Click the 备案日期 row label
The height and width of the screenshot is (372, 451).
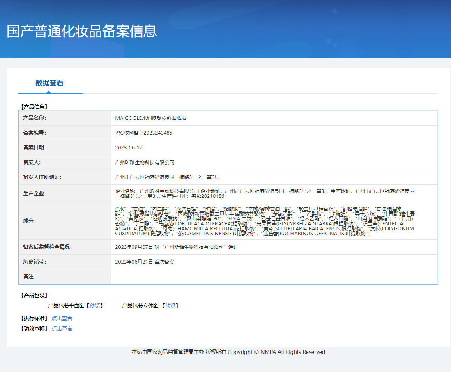click(35, 147)
